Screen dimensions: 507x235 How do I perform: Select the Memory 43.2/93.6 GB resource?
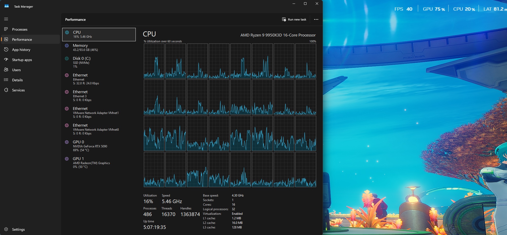pyautogui.click(x=99, y=48)
